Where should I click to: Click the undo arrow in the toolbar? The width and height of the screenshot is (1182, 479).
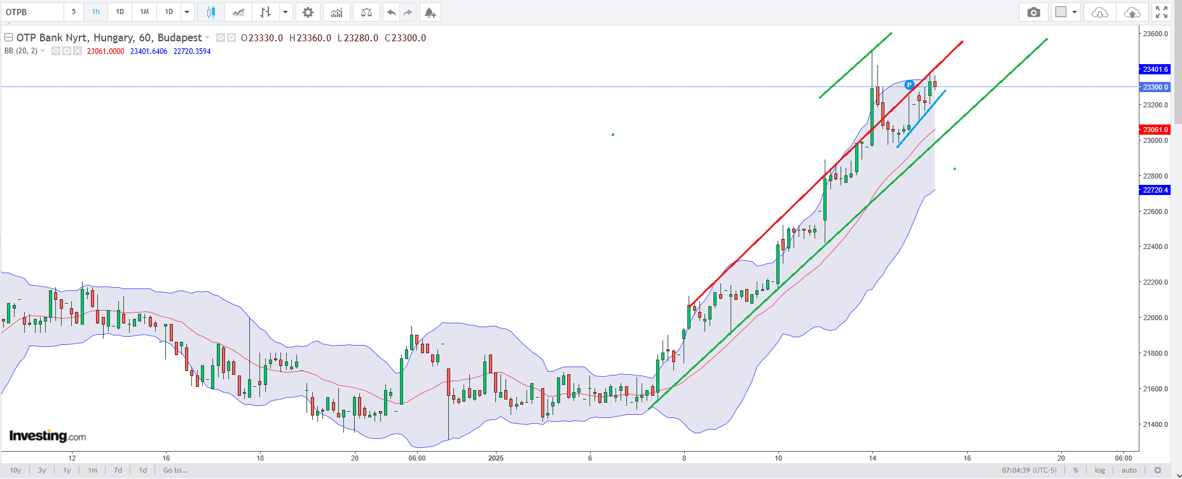click(x=391, y=12)
